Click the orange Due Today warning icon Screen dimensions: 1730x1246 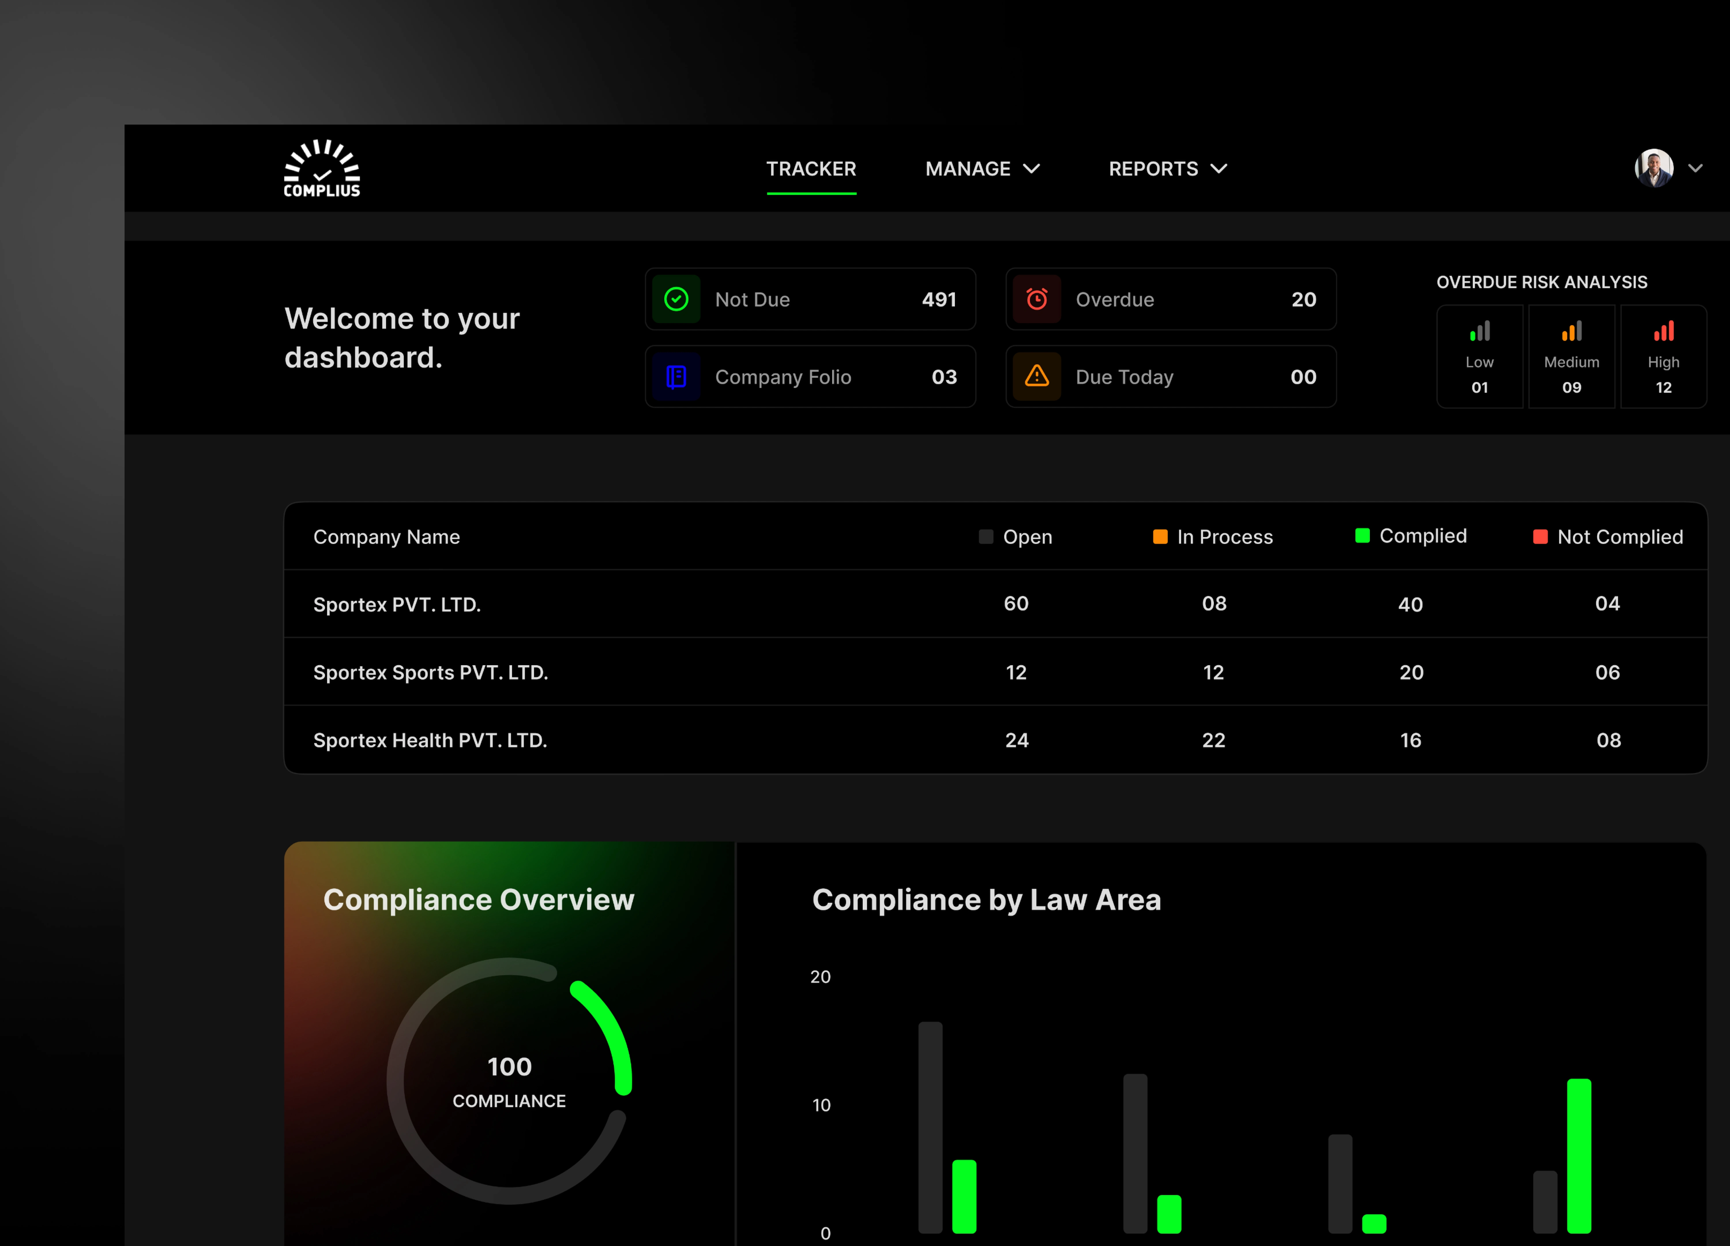[x=1036, y=376]
